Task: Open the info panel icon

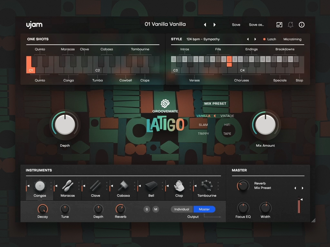Action: pos(302,25)
